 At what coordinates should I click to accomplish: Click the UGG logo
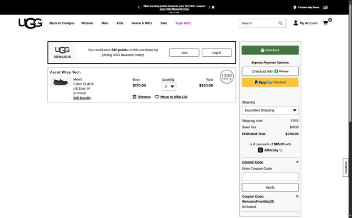(30, 23)
